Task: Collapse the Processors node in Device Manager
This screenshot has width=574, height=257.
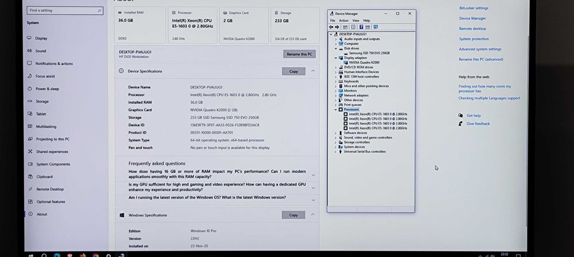Action: coord(336,109)
